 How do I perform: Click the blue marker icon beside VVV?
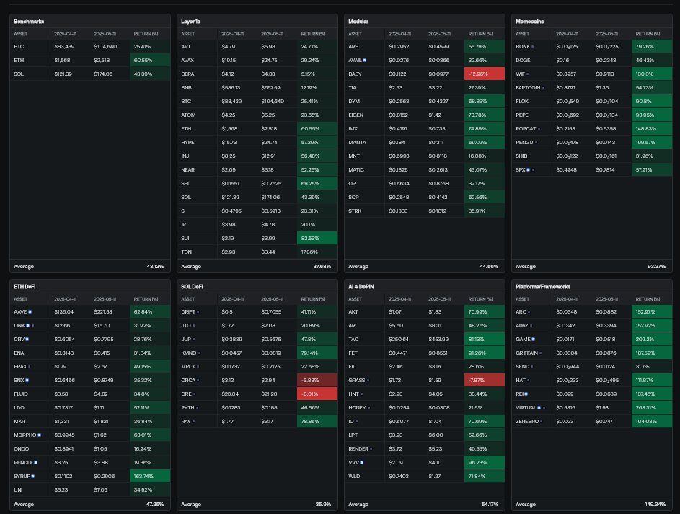(362, 462)
